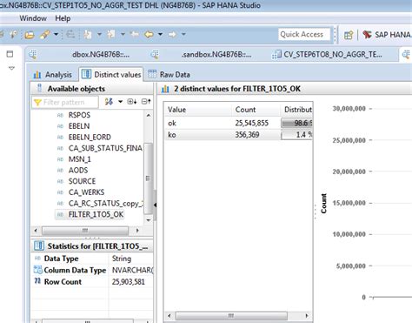Click the Forward arrow icon
Image resolution: width=412 pixels, height=323 pixels.
tap(172, 35)
